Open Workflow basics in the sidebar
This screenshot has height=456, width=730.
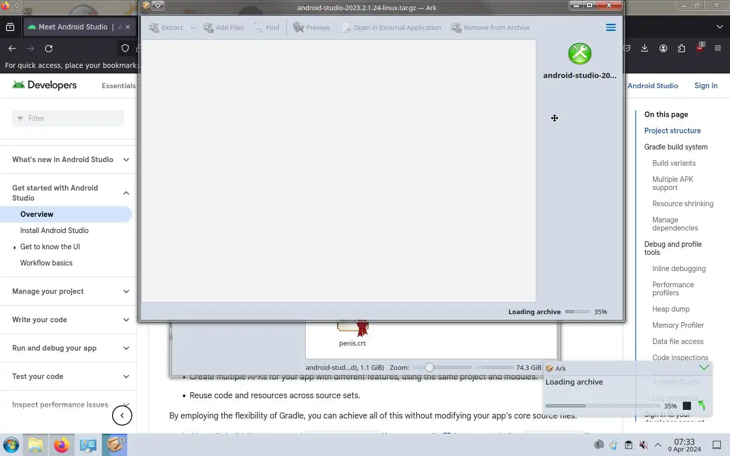point(46,263)
